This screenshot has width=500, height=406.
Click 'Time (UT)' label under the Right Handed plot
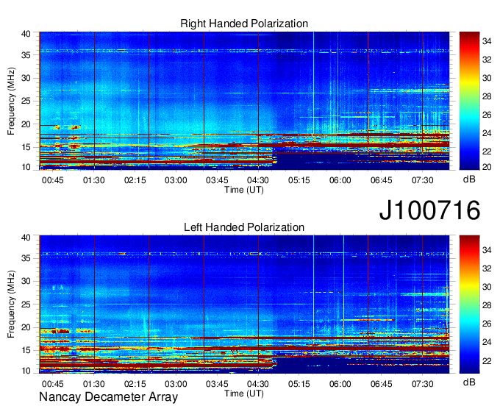pyautogui.click(x=244, y=190)
